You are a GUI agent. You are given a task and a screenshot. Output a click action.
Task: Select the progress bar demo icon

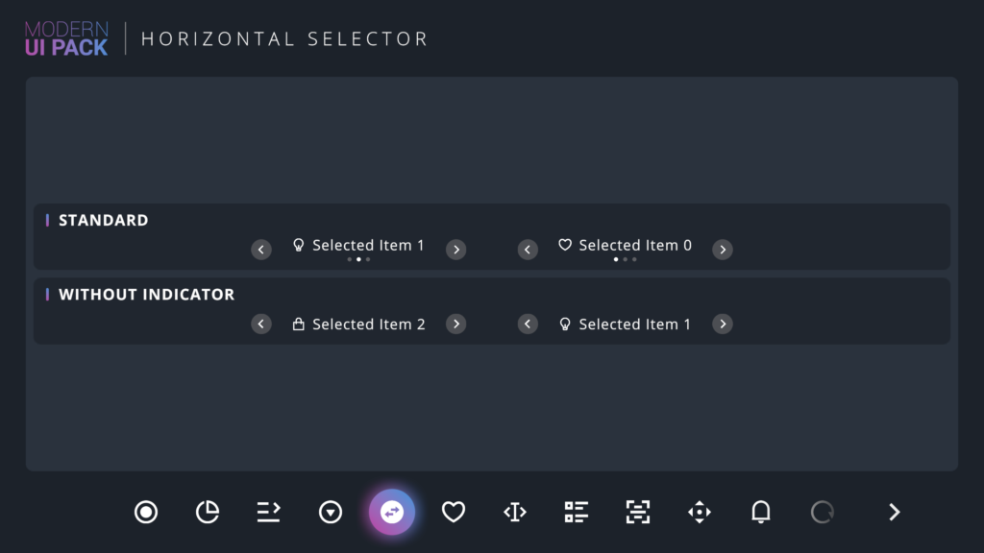point(269,512)
